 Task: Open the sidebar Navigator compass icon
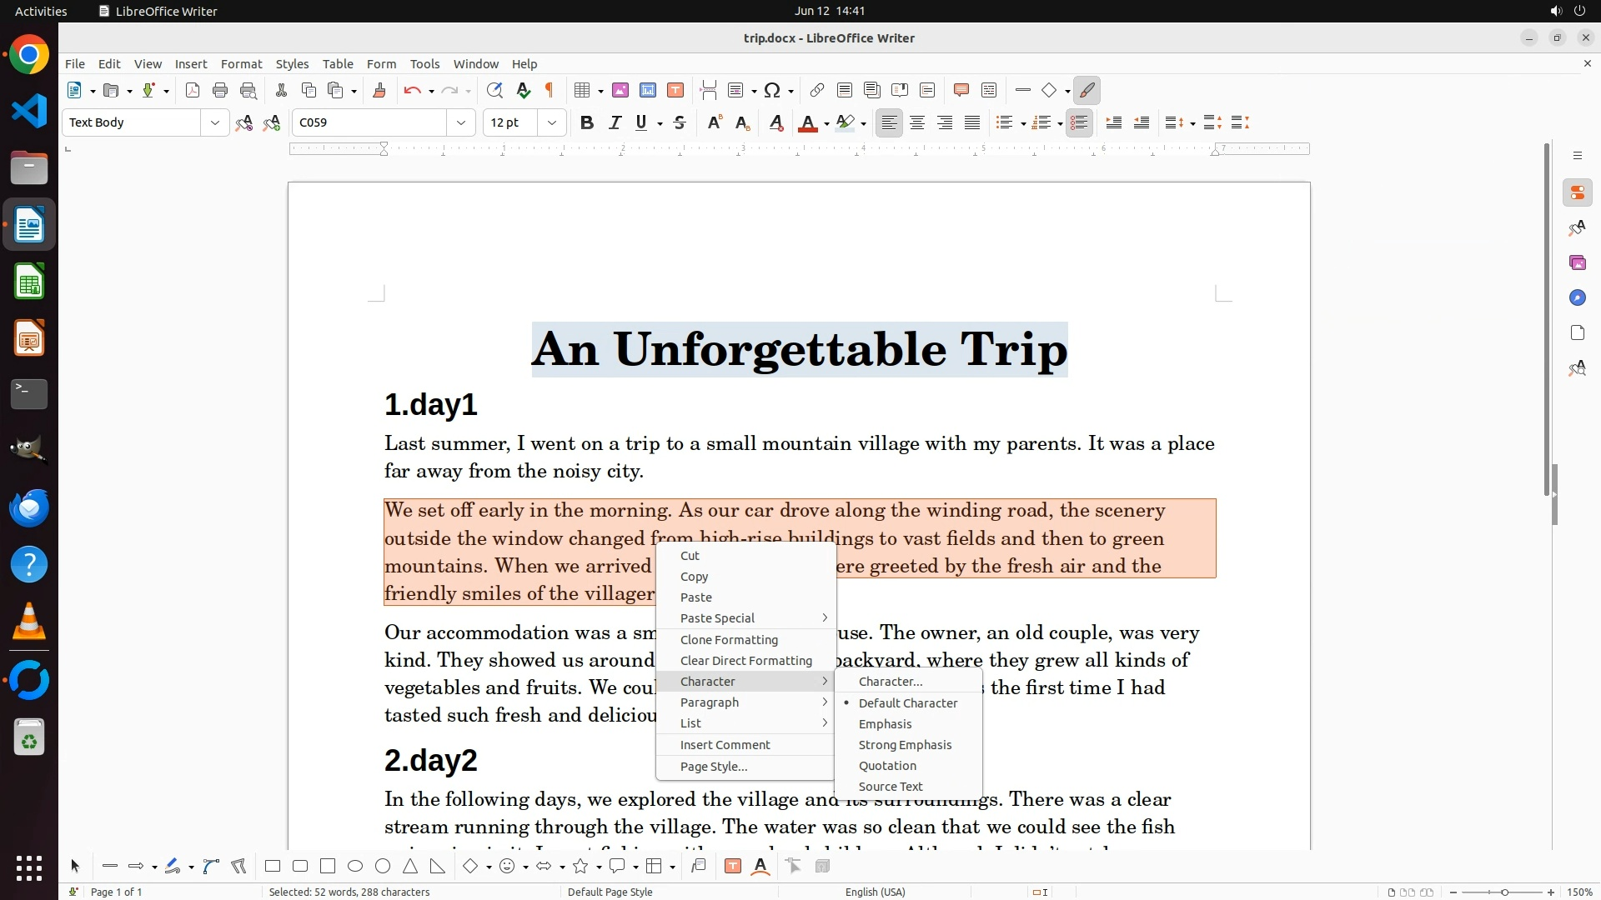click(1577, 298)
